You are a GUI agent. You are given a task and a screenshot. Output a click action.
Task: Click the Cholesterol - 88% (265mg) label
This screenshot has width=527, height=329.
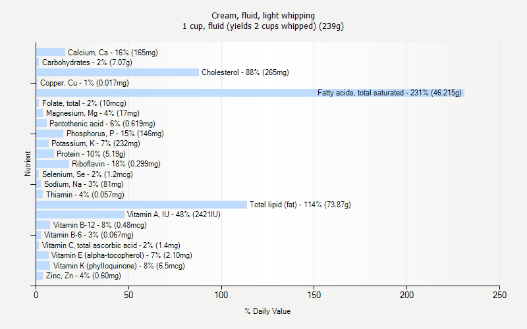pyautogui.click(x=245, y=72)
